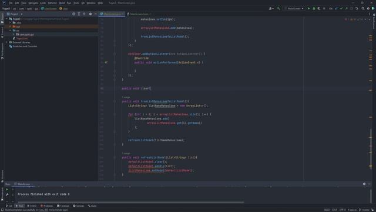Toggle the Terminal tool window
The height and width of the screenshot is (212, 376).
[x=63, y=206]
